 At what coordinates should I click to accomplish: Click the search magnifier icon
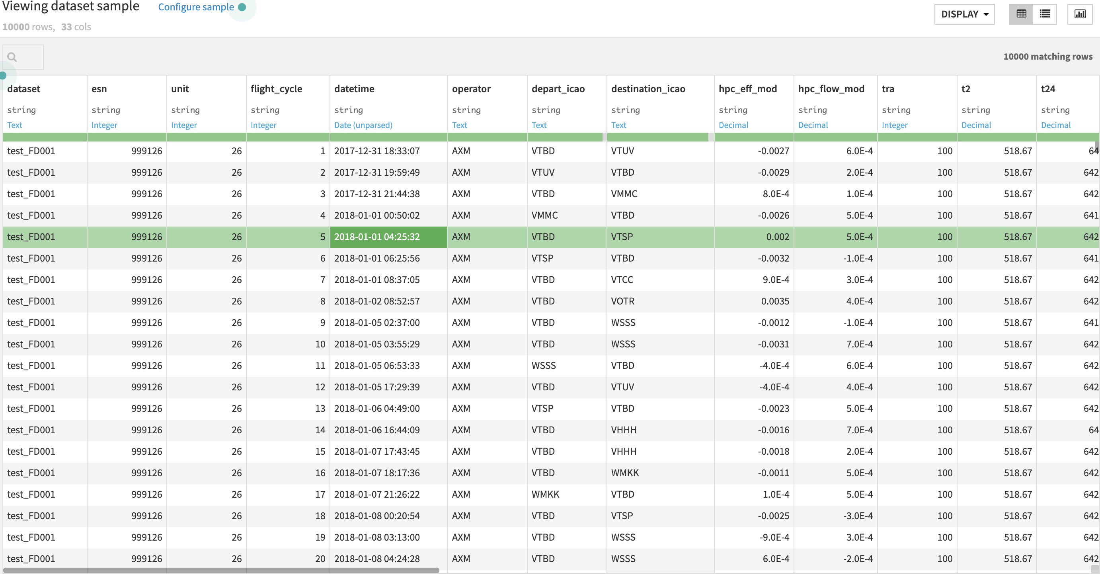12,57
